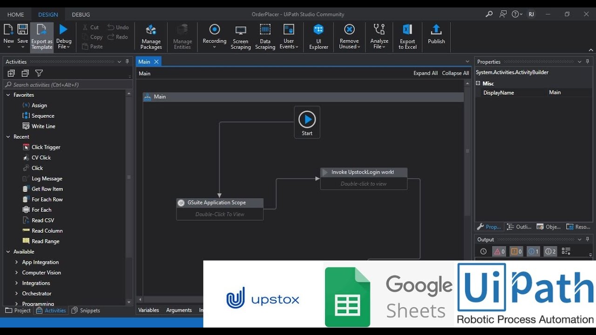
Task: Click the Undo button
Action: tap(118, 27)
